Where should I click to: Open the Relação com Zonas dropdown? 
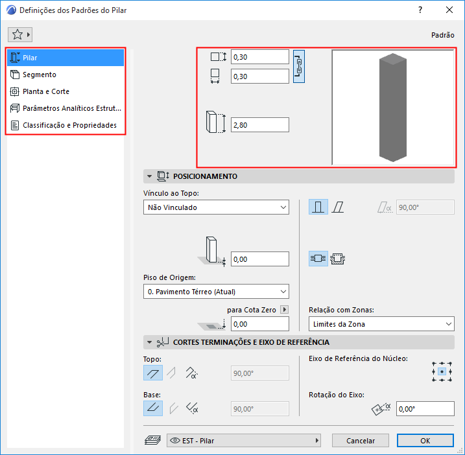pyautogui.click(x=381, y=323)
